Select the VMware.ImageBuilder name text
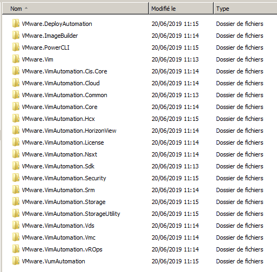Screen dimensions: 277x272 point(50,36)
